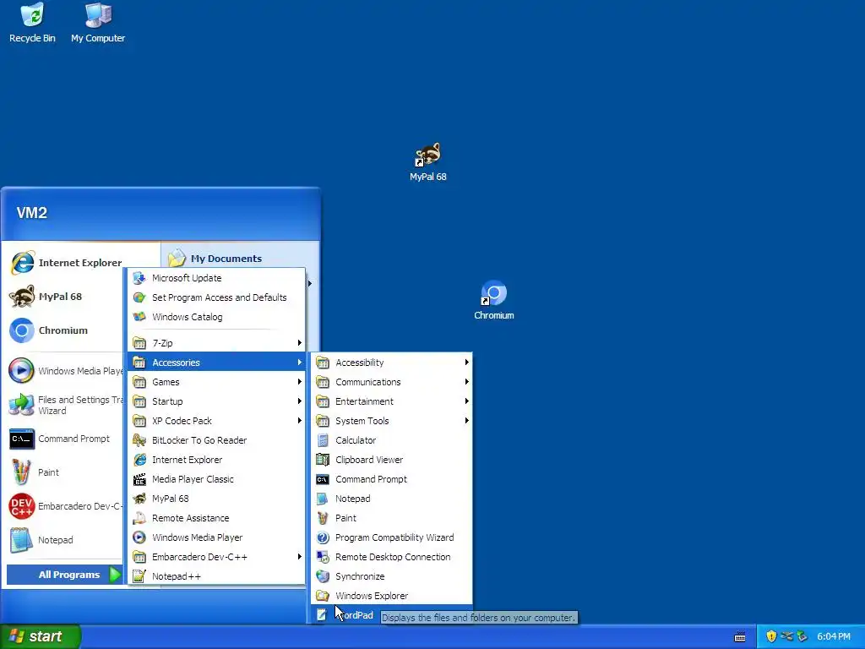Image resolution: width=865 pixels, height=649 pixels.
Task: Expand the 7-Zip submenu arrow
Action: [x=300, y=343]
